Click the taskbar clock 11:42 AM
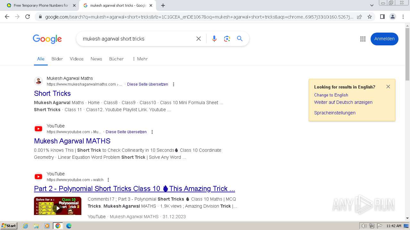Viewport: 410px width, 230px height. click(x=394, y=226)
